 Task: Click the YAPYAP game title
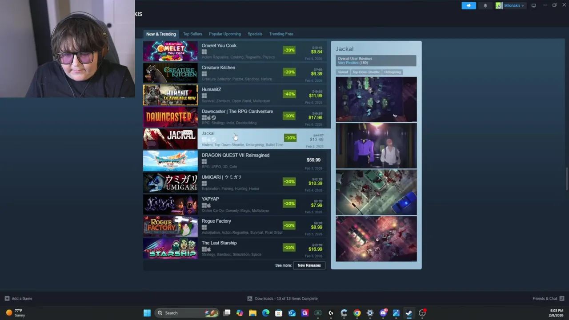pos(210,199)
